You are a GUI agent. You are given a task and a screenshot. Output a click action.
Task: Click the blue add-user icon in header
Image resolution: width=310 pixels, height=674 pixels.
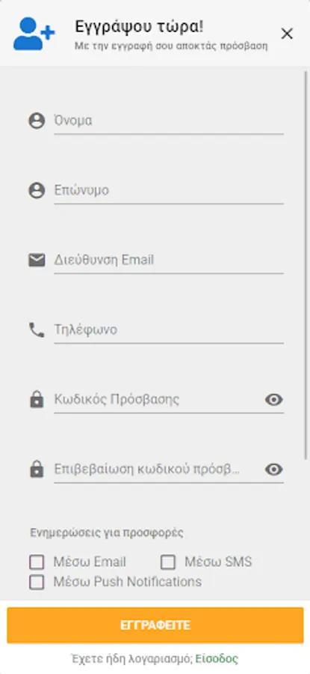pos(34,34)
